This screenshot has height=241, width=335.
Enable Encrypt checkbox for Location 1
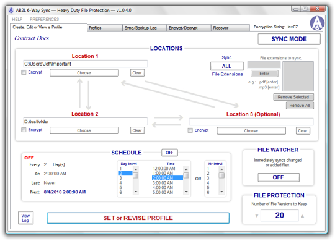pos(24,72)
